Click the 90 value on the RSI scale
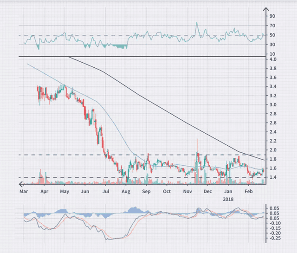This screenshot has width=297, height=253. pyautogui.click(x=273, y=16)
